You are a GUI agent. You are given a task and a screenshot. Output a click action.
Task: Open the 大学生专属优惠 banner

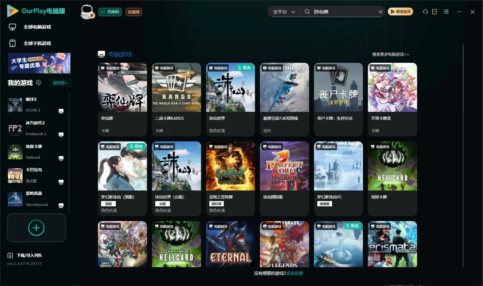(39, 63)
